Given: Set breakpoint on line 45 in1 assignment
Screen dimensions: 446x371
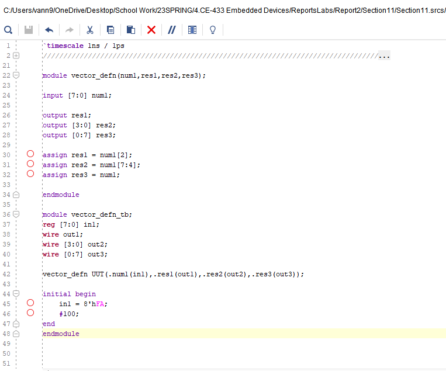Looking at the screenshot, I should pos(30,303).
